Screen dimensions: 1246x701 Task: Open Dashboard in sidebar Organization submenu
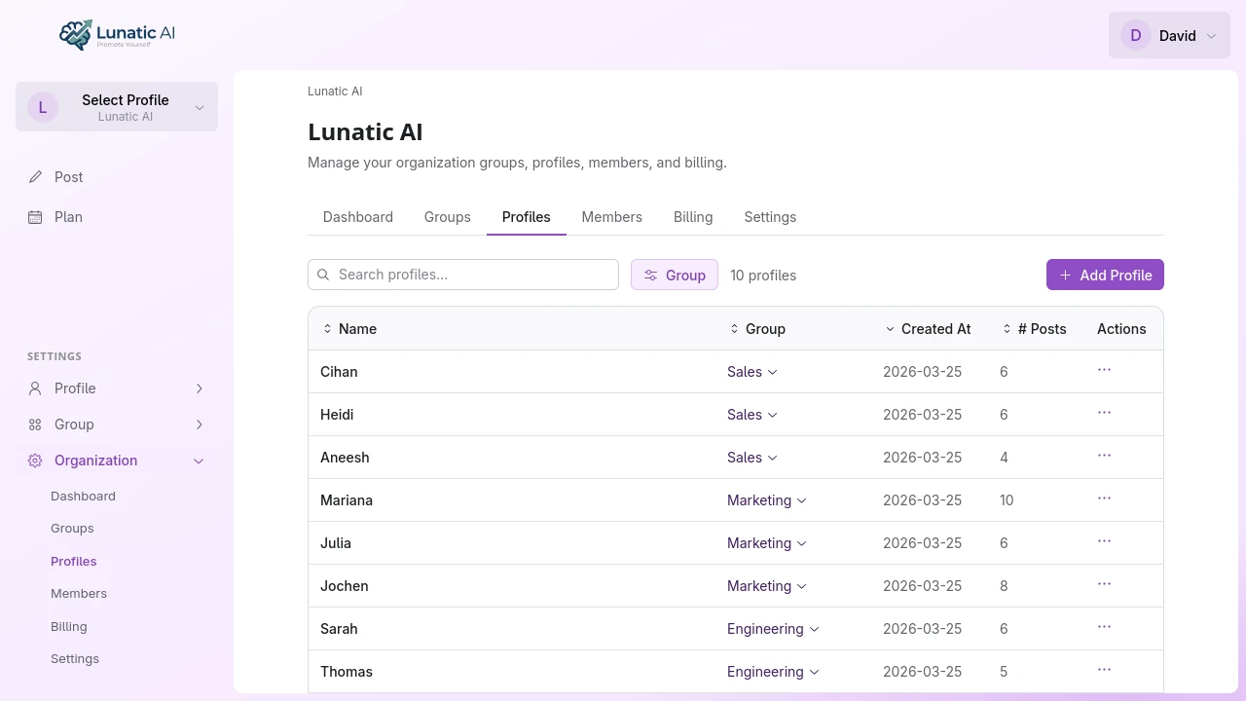click(83, 497)
